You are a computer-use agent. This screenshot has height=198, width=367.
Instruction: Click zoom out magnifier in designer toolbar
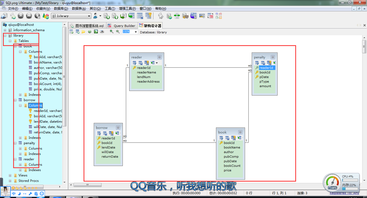coord(118,32)
